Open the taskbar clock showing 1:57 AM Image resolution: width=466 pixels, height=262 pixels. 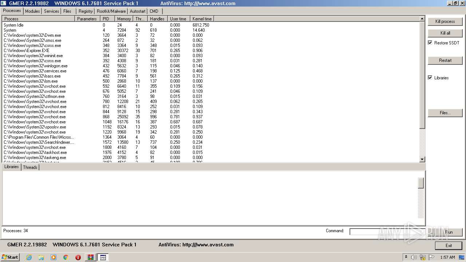point(447,257)
